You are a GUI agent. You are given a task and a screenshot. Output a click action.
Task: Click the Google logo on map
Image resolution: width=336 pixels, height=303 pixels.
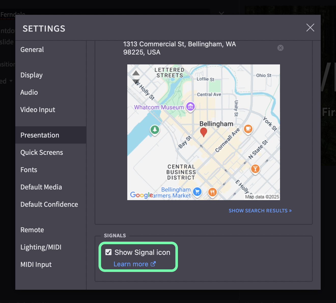tap(142, 195)
